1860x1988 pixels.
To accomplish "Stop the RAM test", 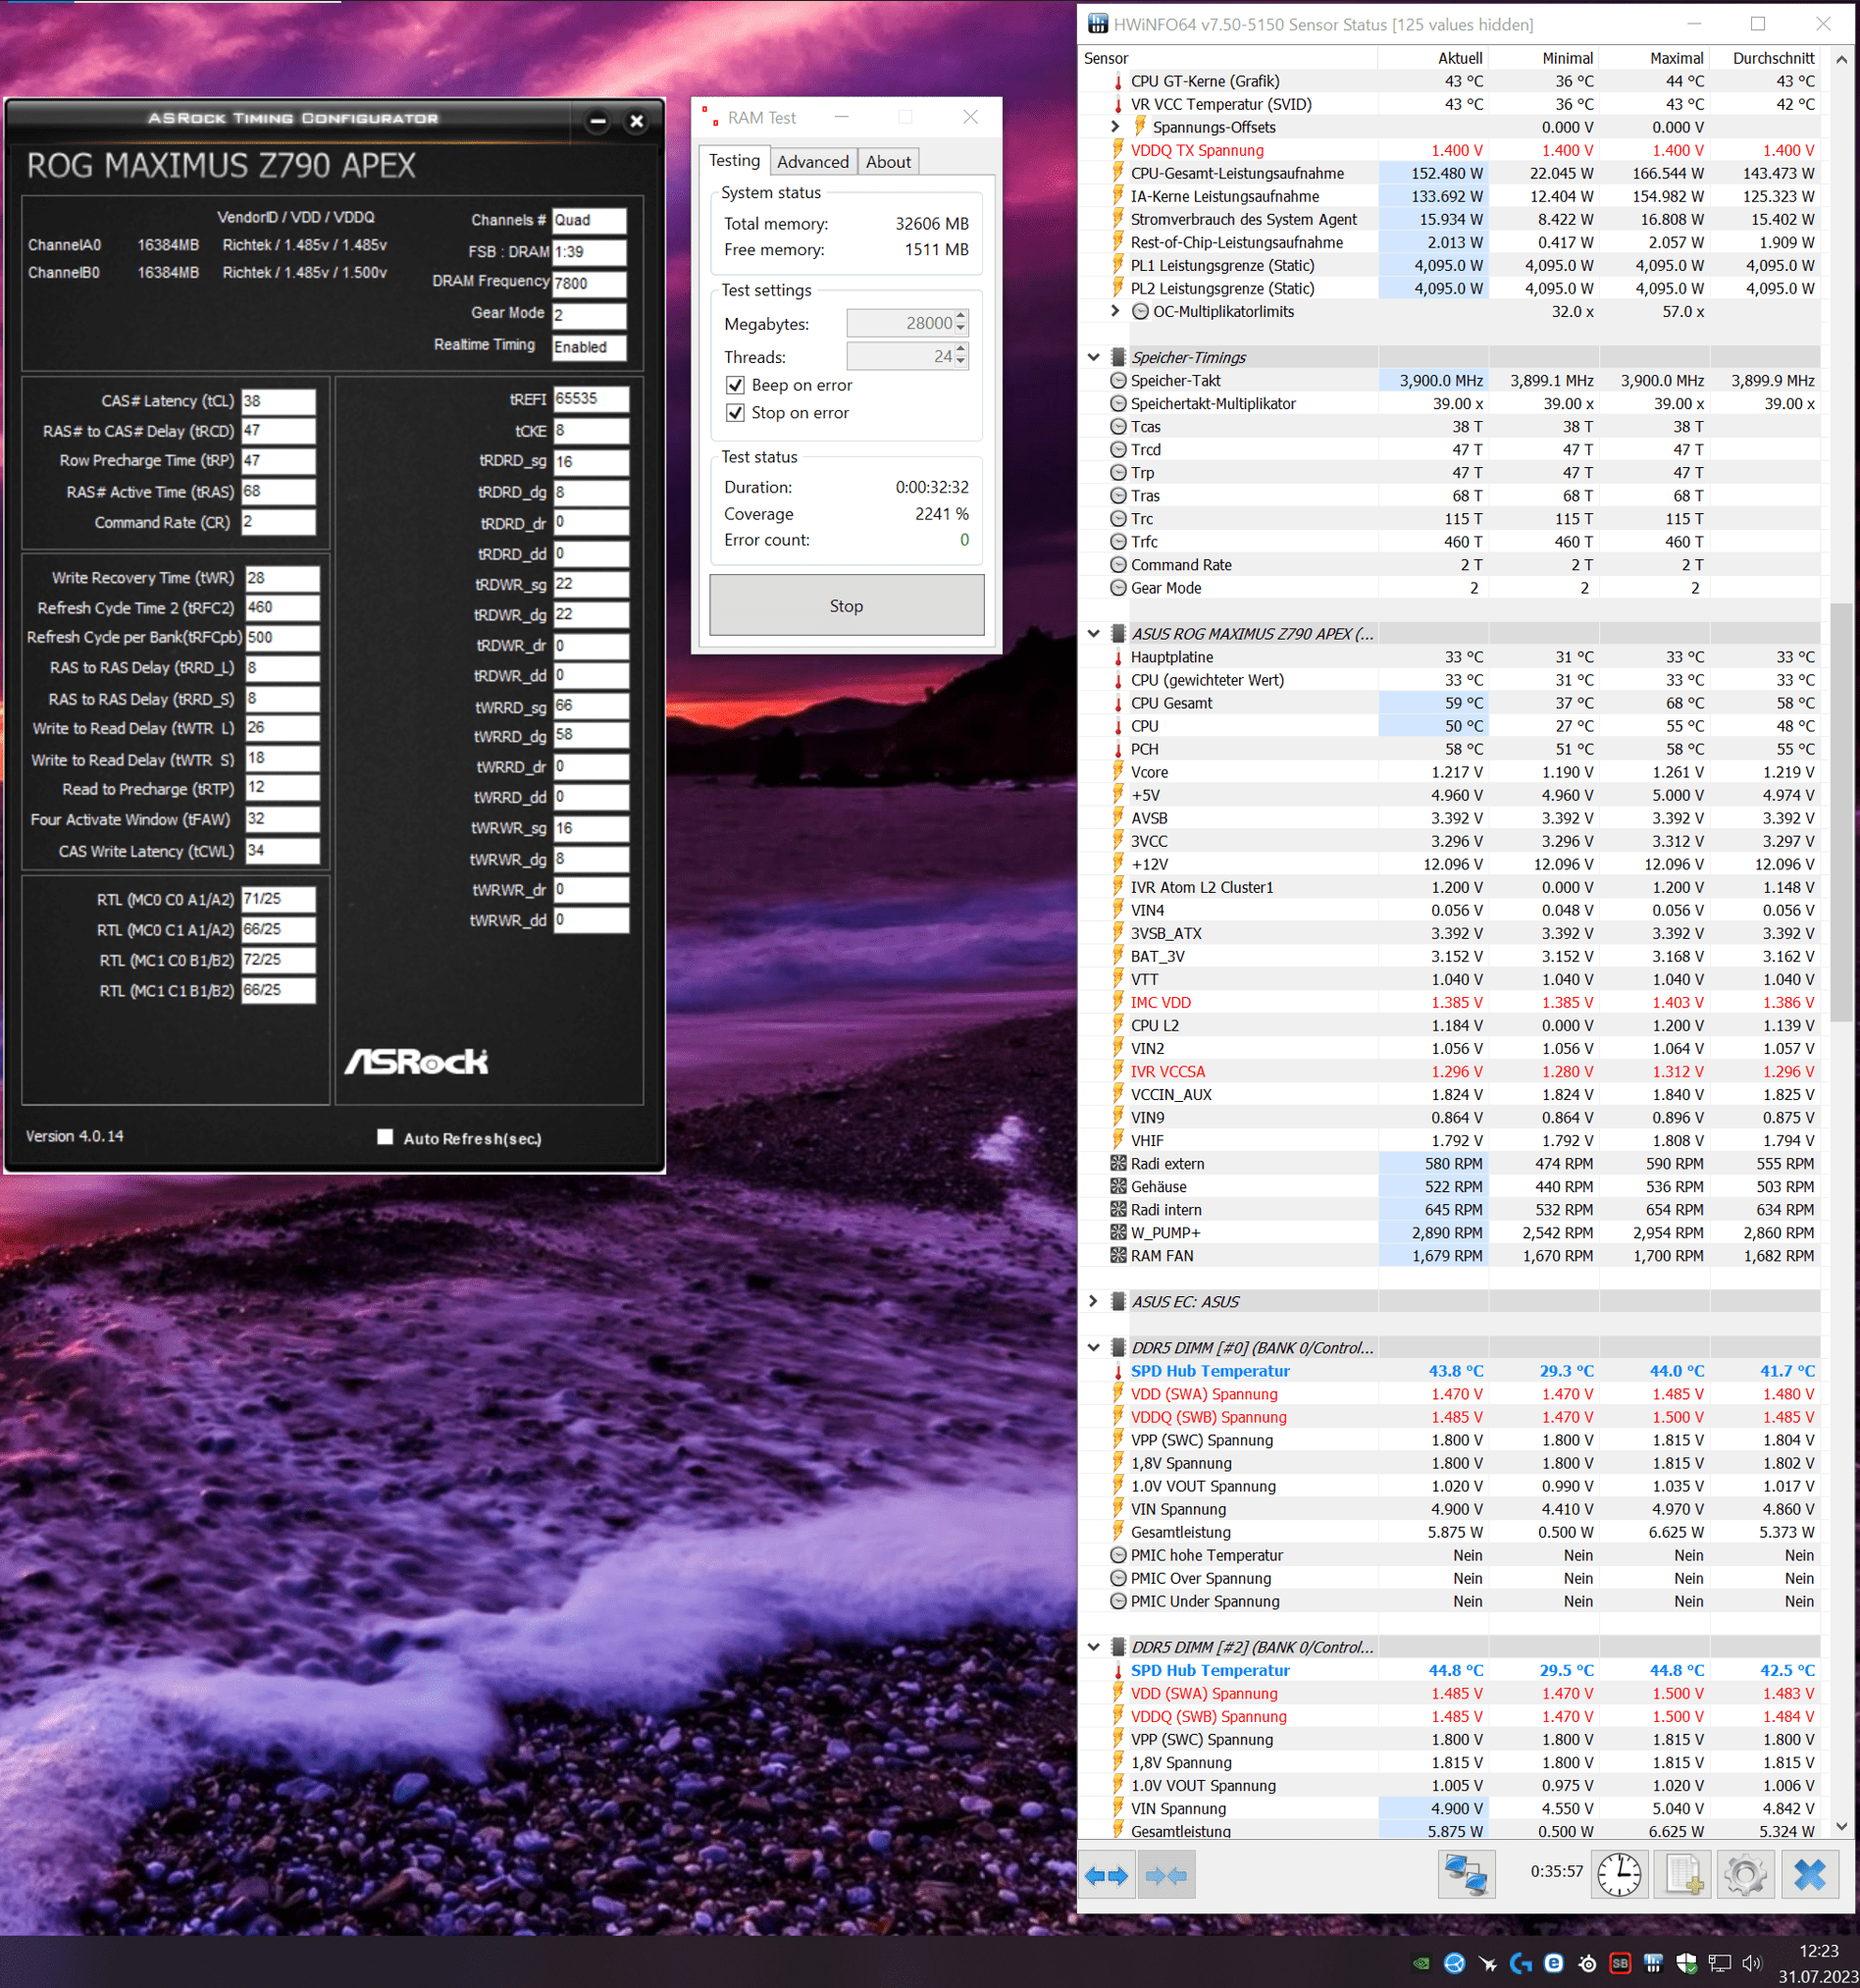I will coord(846,605).
